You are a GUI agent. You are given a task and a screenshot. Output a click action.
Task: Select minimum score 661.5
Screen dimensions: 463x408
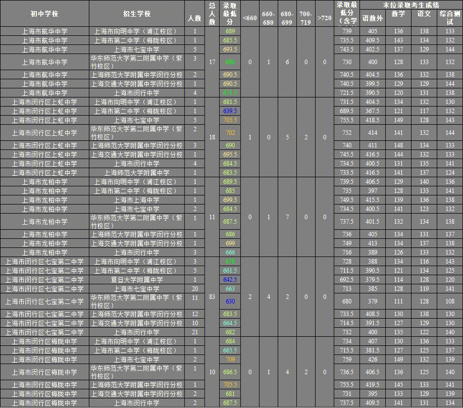pos(230,271)
